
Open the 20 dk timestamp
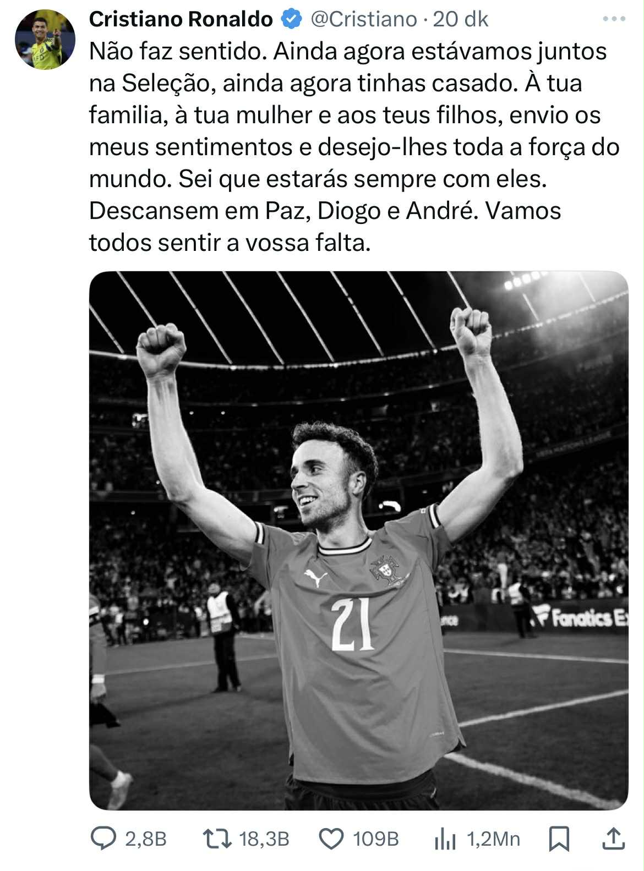[x=461, y=19]
